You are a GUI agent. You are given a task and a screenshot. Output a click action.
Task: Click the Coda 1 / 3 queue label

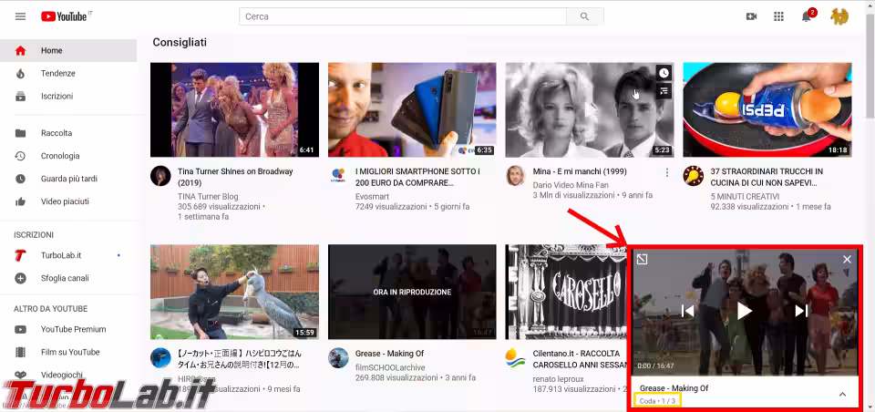tap(657, 401)
